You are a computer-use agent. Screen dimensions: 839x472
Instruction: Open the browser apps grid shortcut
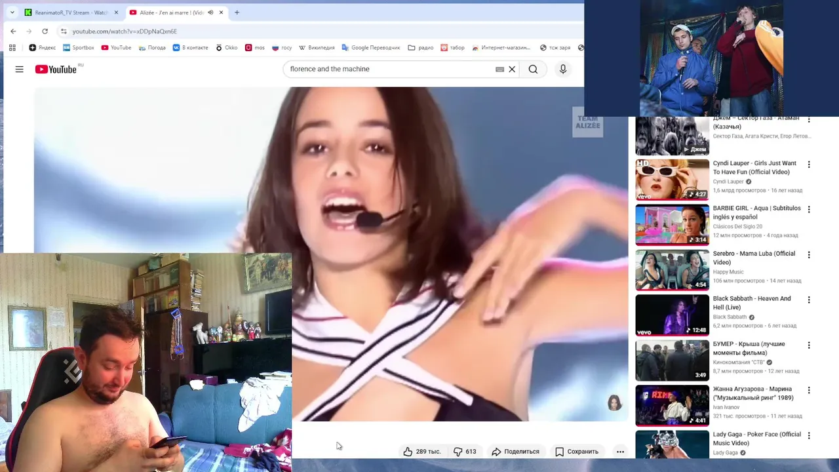(x=12, y=47)
